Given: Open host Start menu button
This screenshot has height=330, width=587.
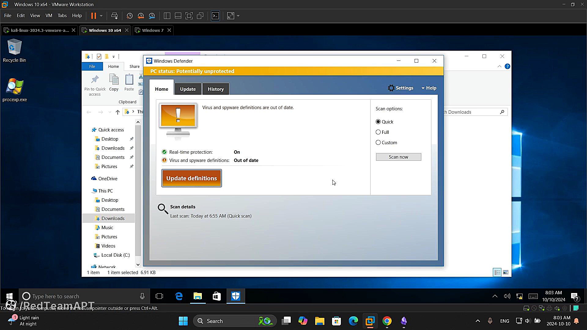Looking at the screenshot, I should tap(183, 321).
